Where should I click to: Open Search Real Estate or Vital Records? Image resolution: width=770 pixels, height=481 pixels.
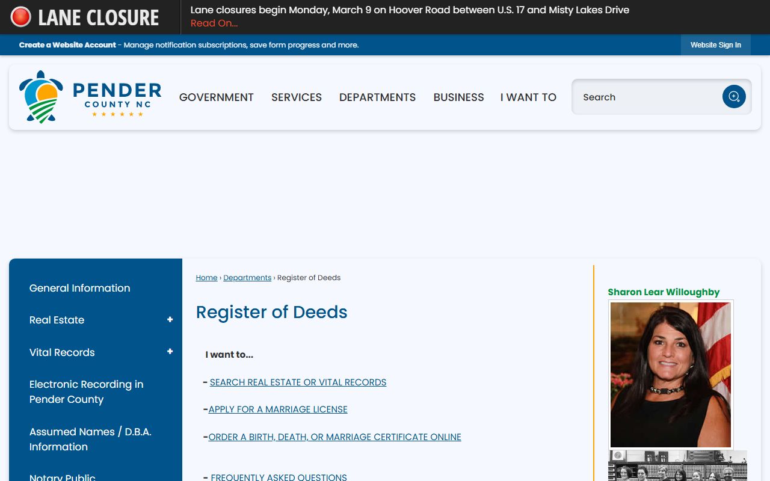click(x=298, y=382)
